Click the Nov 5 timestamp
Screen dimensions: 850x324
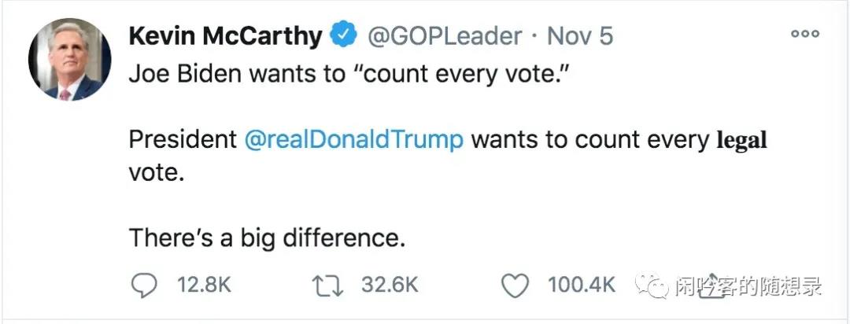click(x=580, y=36)
